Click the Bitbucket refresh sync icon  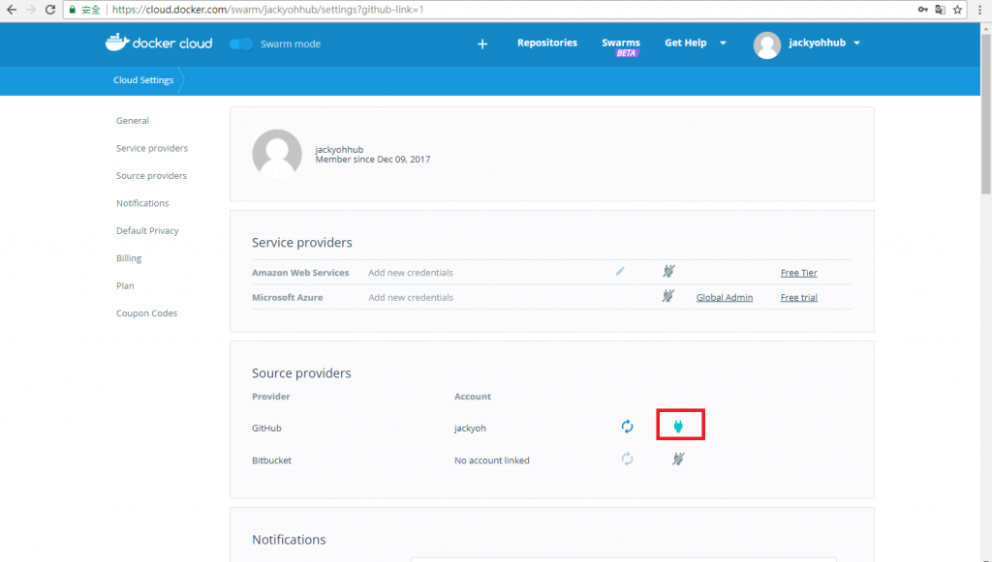click(x=627, y=459)
